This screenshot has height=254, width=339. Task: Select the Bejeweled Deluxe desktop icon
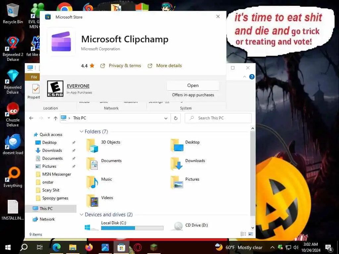pos(13,82)
